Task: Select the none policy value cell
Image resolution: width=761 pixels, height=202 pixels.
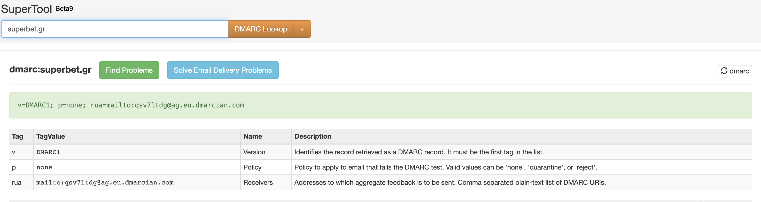Action: pyautogui.click(x=44, y=167)
